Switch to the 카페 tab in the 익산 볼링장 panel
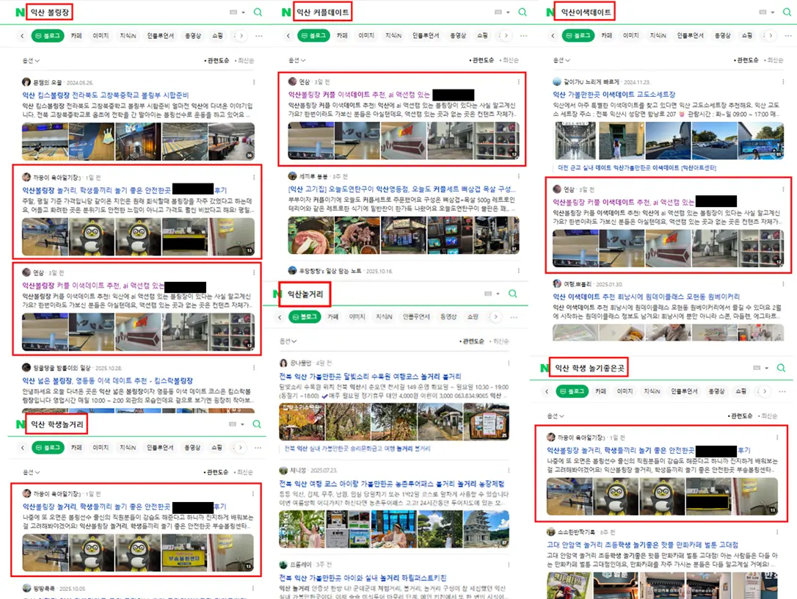This screenshot has width=797, height=599. click(76, 36)
